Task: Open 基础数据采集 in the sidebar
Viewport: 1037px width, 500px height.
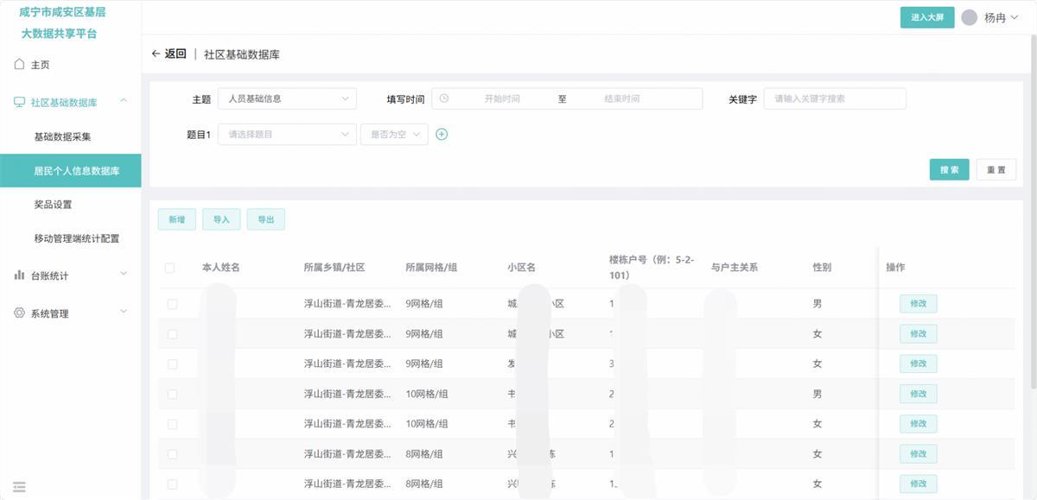Action: click(62, 136)
